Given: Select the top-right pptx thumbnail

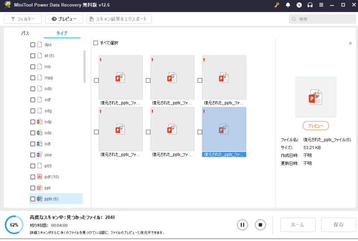Looking at the screenshot, I should (x=224, y=77).
